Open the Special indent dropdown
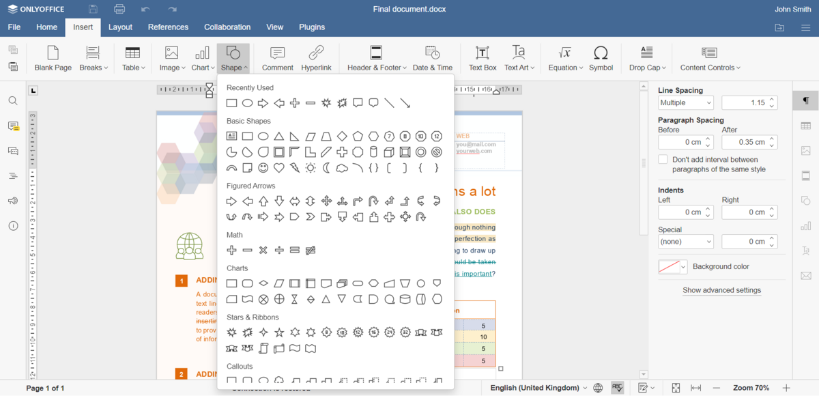 point(686,242)
